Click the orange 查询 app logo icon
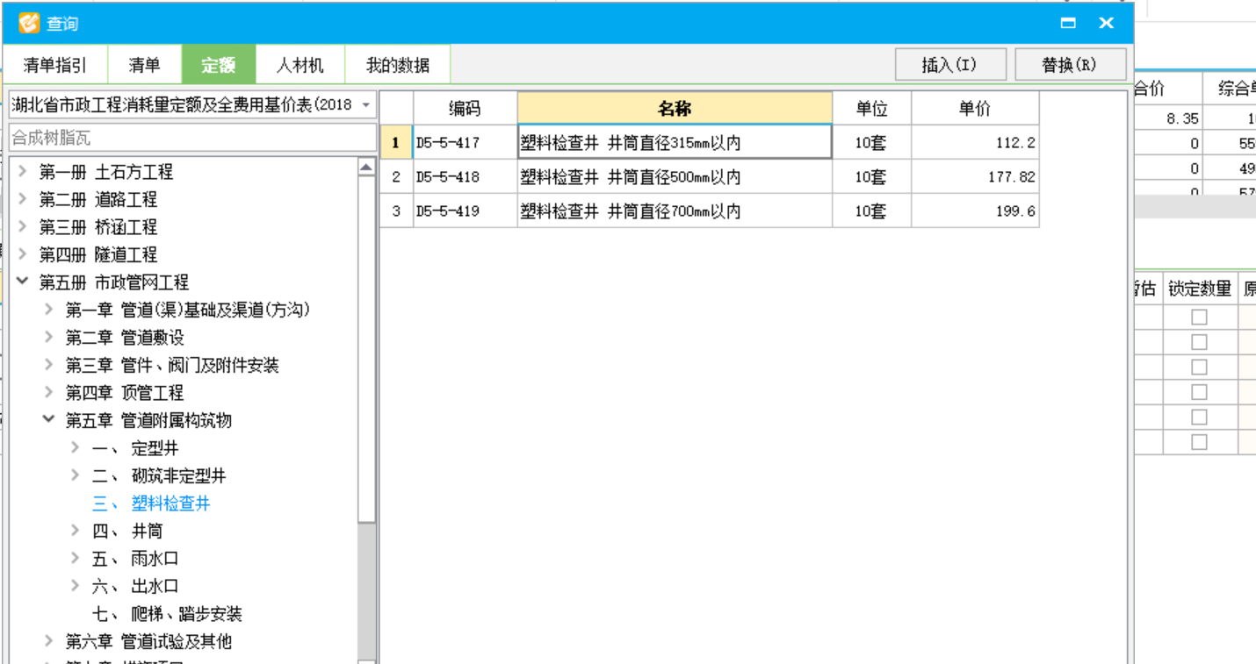Image resolution: width=1256 pixels, height=664 pixels. 29,23
